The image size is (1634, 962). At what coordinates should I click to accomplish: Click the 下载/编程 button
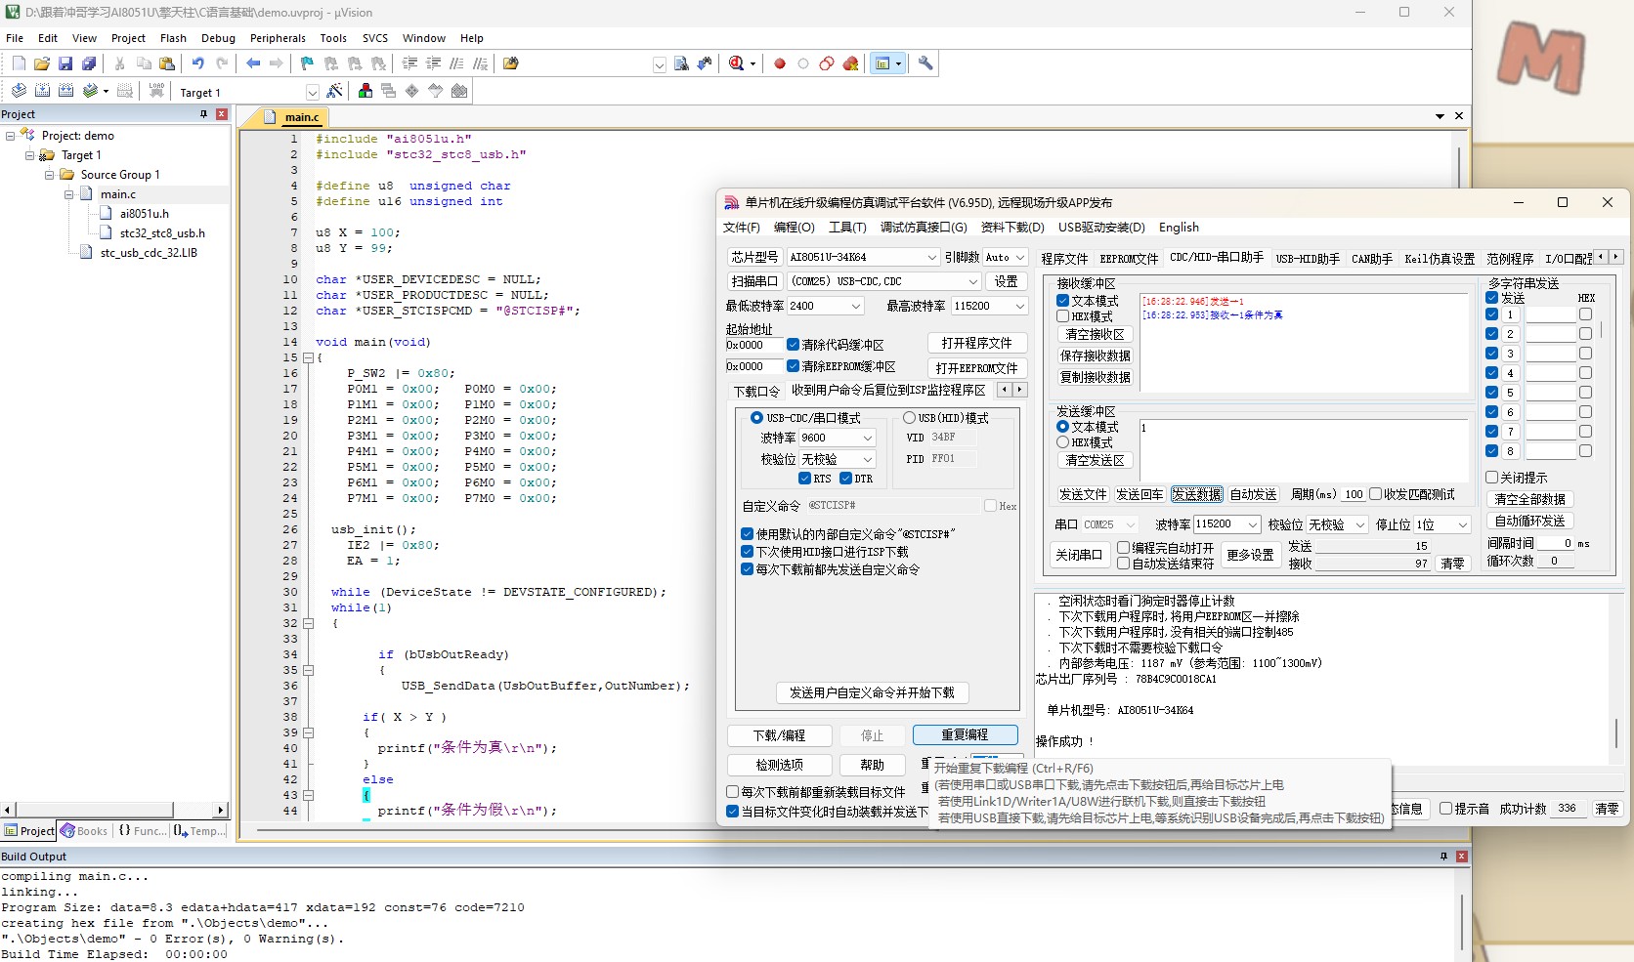tap(780, 735)
